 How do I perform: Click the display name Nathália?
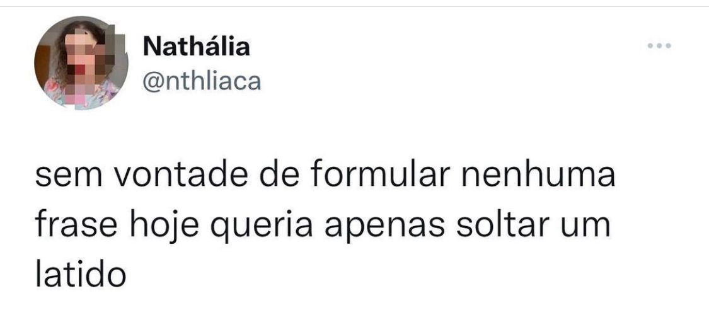click(197, 46)
